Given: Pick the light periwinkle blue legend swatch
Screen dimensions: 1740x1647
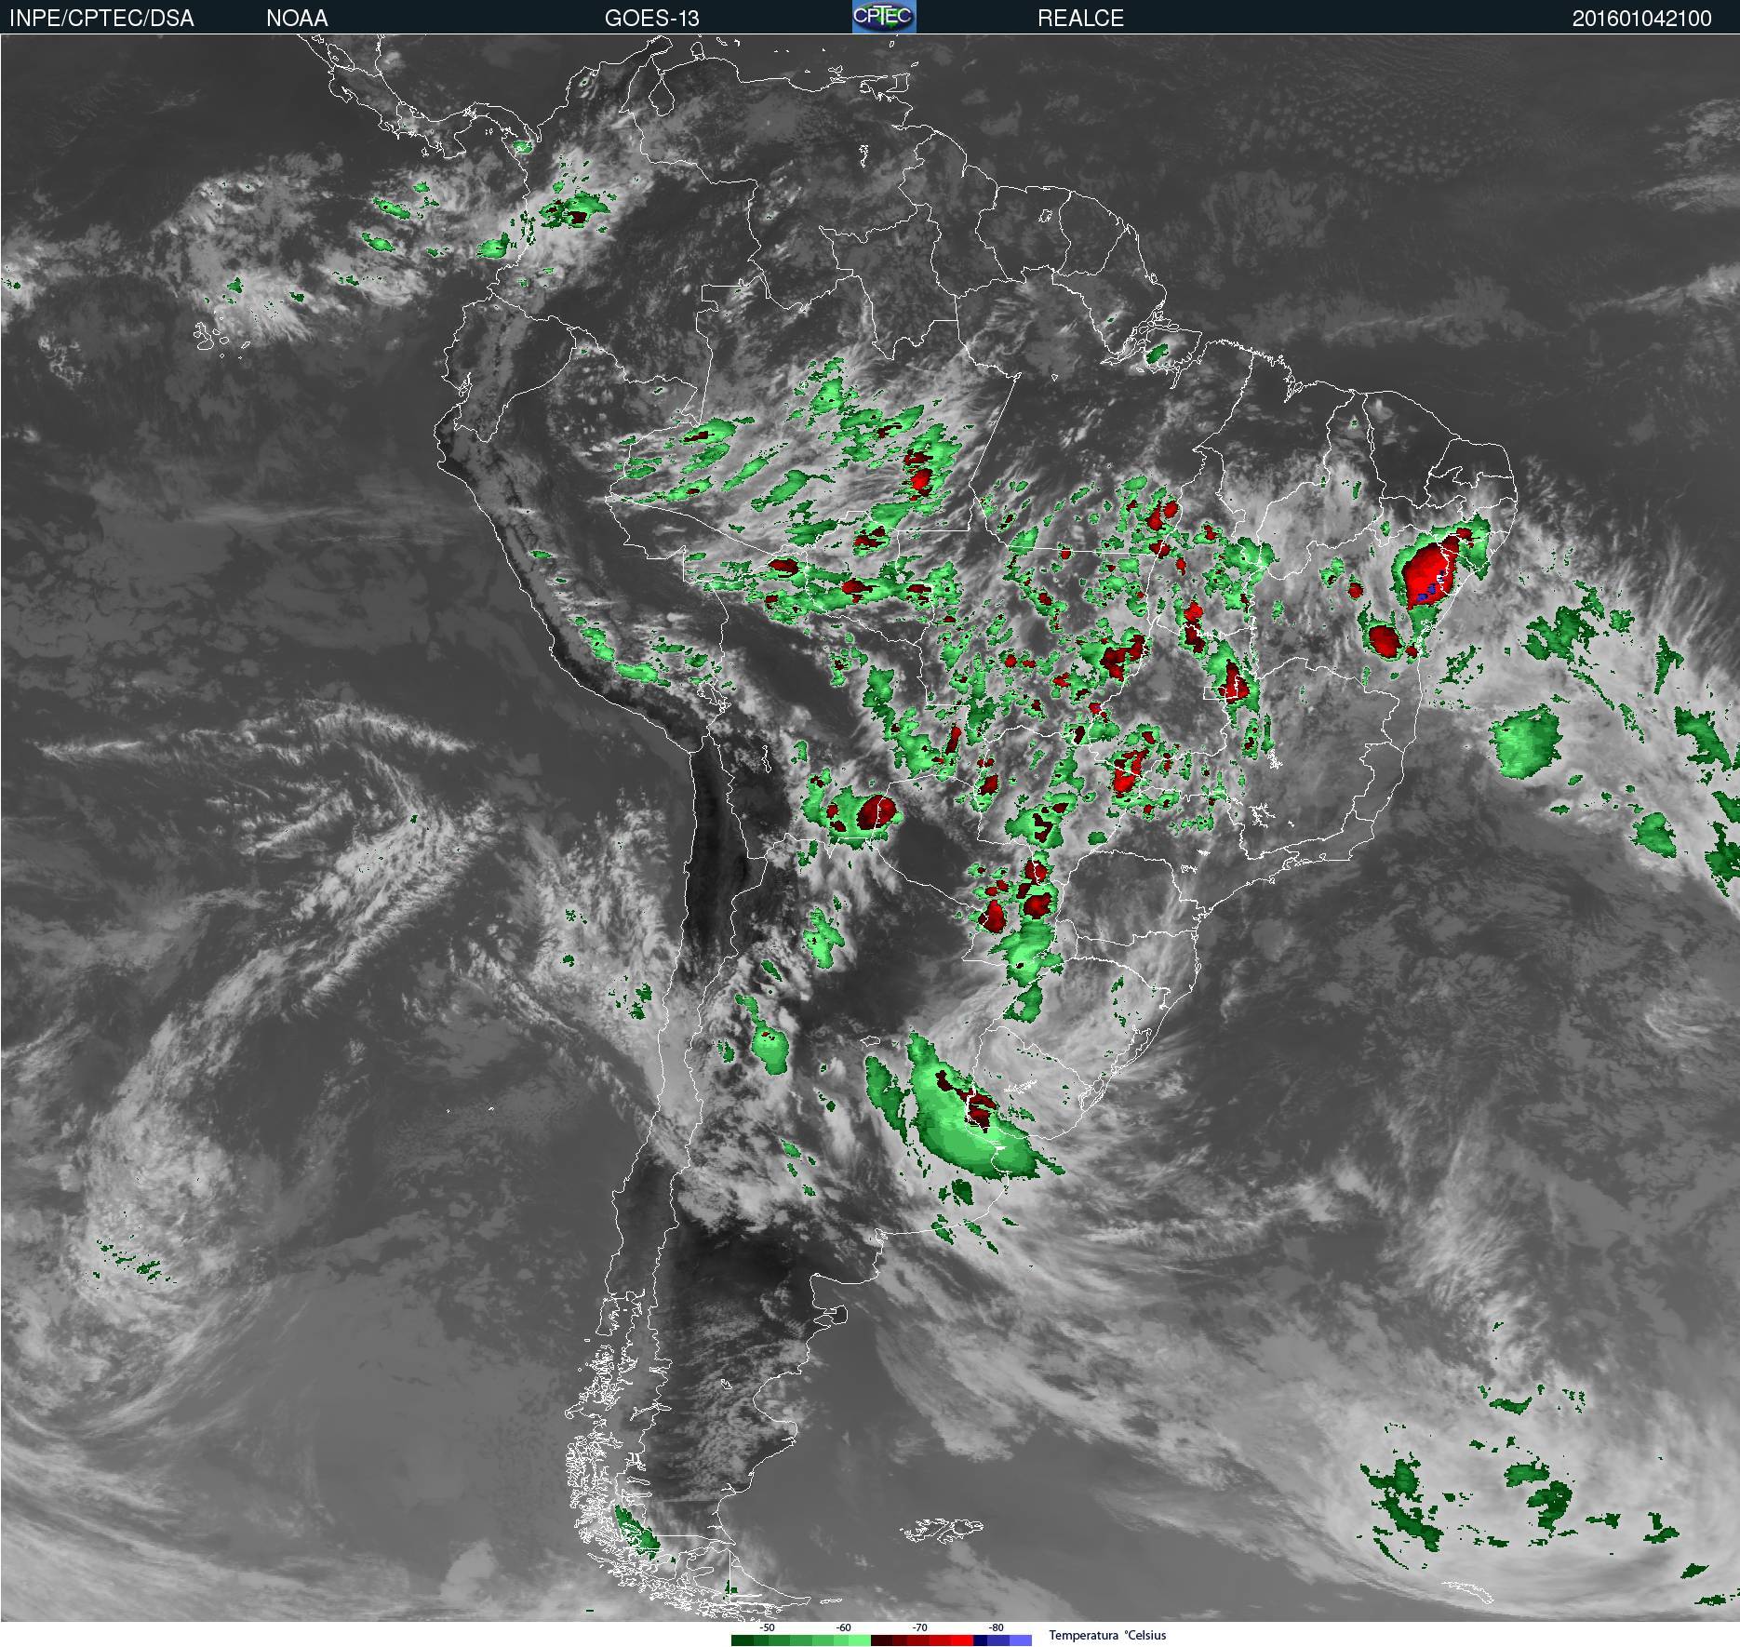Looking at the screenshot, I should (x=1021, y=1640).
